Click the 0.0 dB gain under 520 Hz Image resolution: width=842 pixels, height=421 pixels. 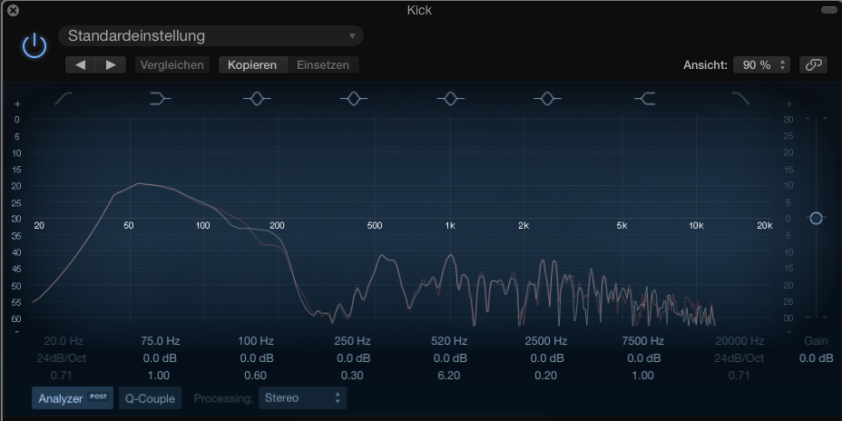pos(449,358)
